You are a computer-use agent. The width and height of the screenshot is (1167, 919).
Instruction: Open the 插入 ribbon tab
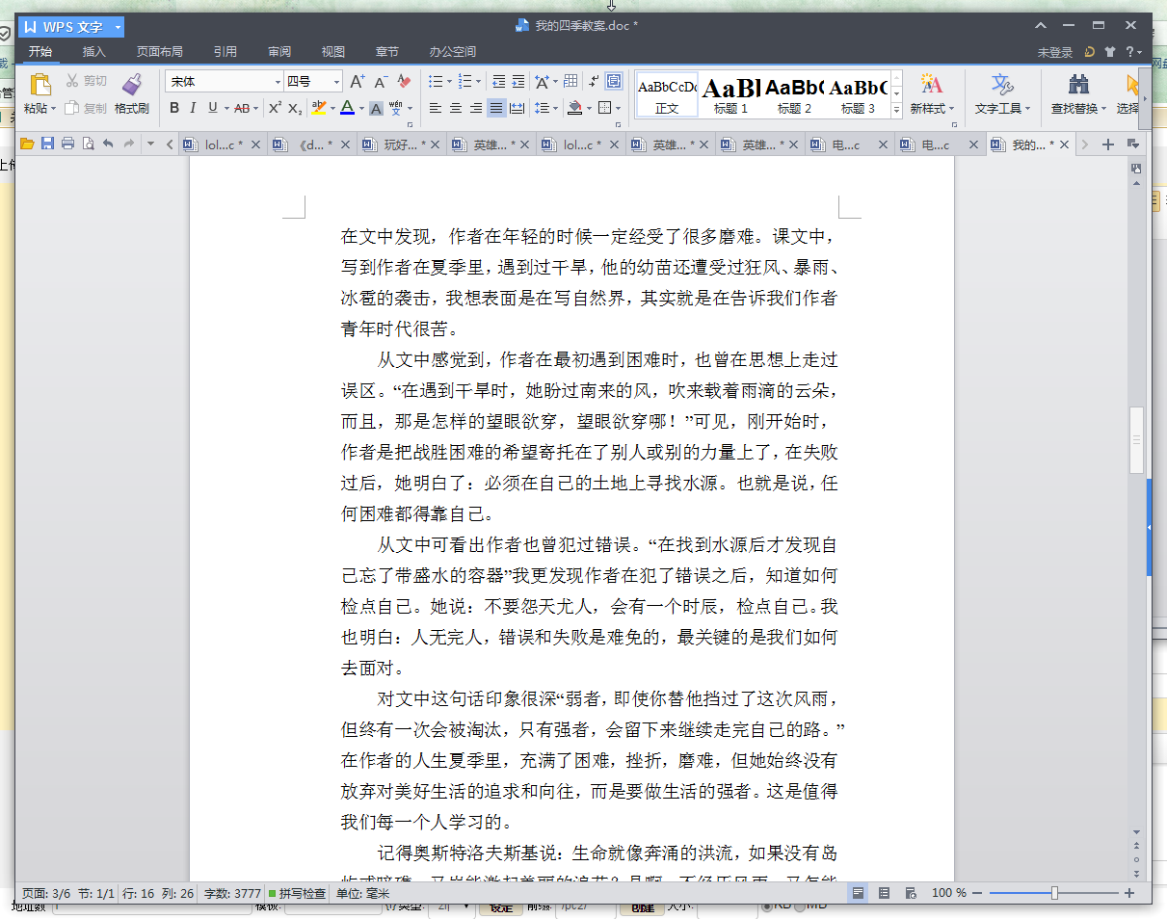(x=94, y=52)
